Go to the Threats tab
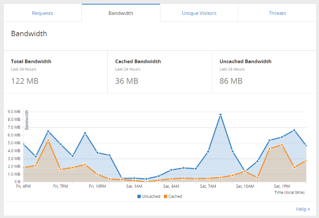 pos(278,13)
